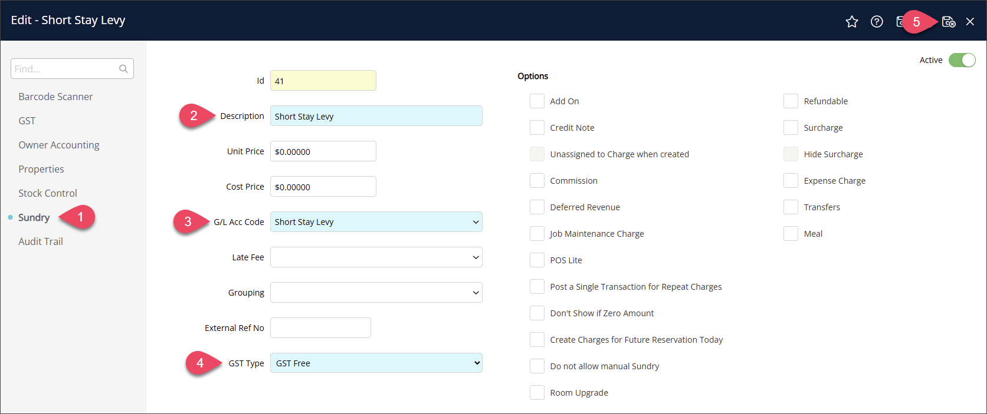Open help via question mark icon
This screenshot has height=414, width=987.
click(x=877, y=22)
